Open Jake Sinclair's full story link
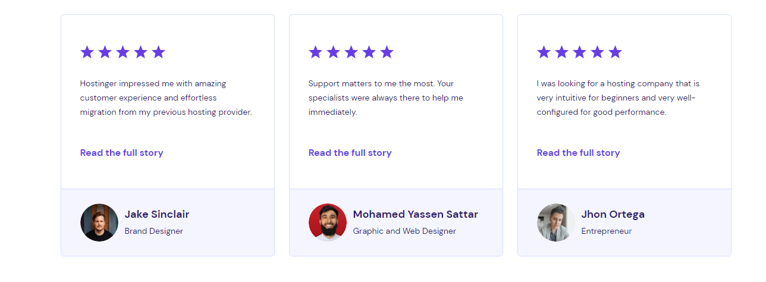 121,153
